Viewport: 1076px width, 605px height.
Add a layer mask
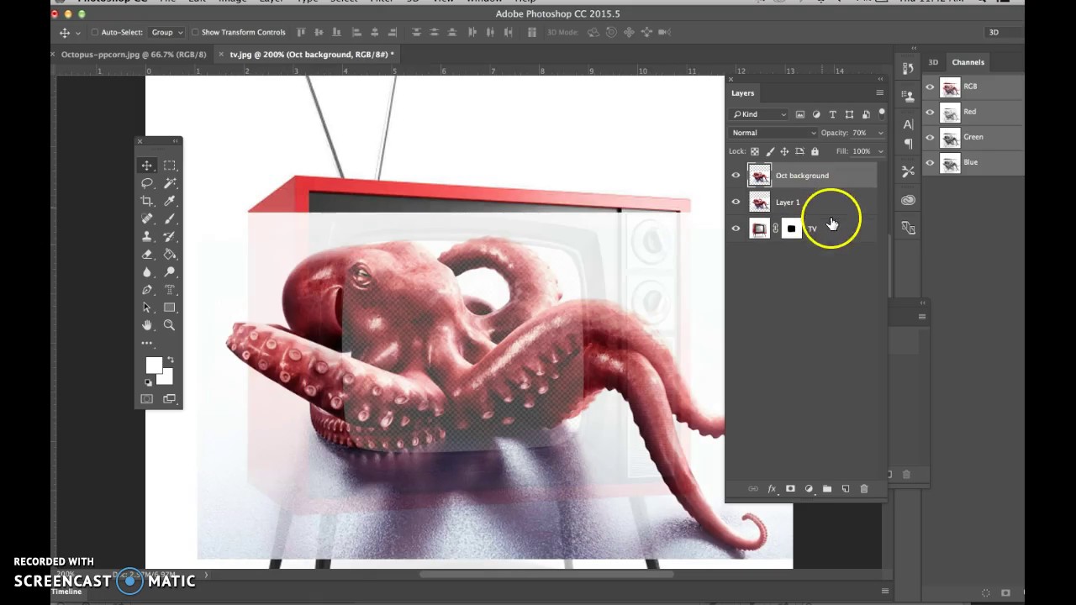(790, 489)
